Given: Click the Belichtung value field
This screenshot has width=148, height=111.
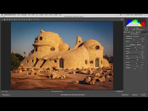Looking at the screenshot, I should coord(142,46).
